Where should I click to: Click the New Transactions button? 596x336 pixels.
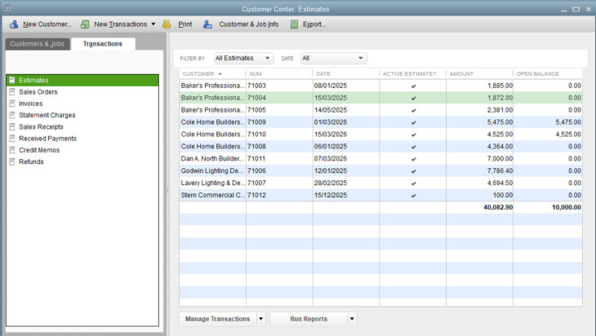113,24
